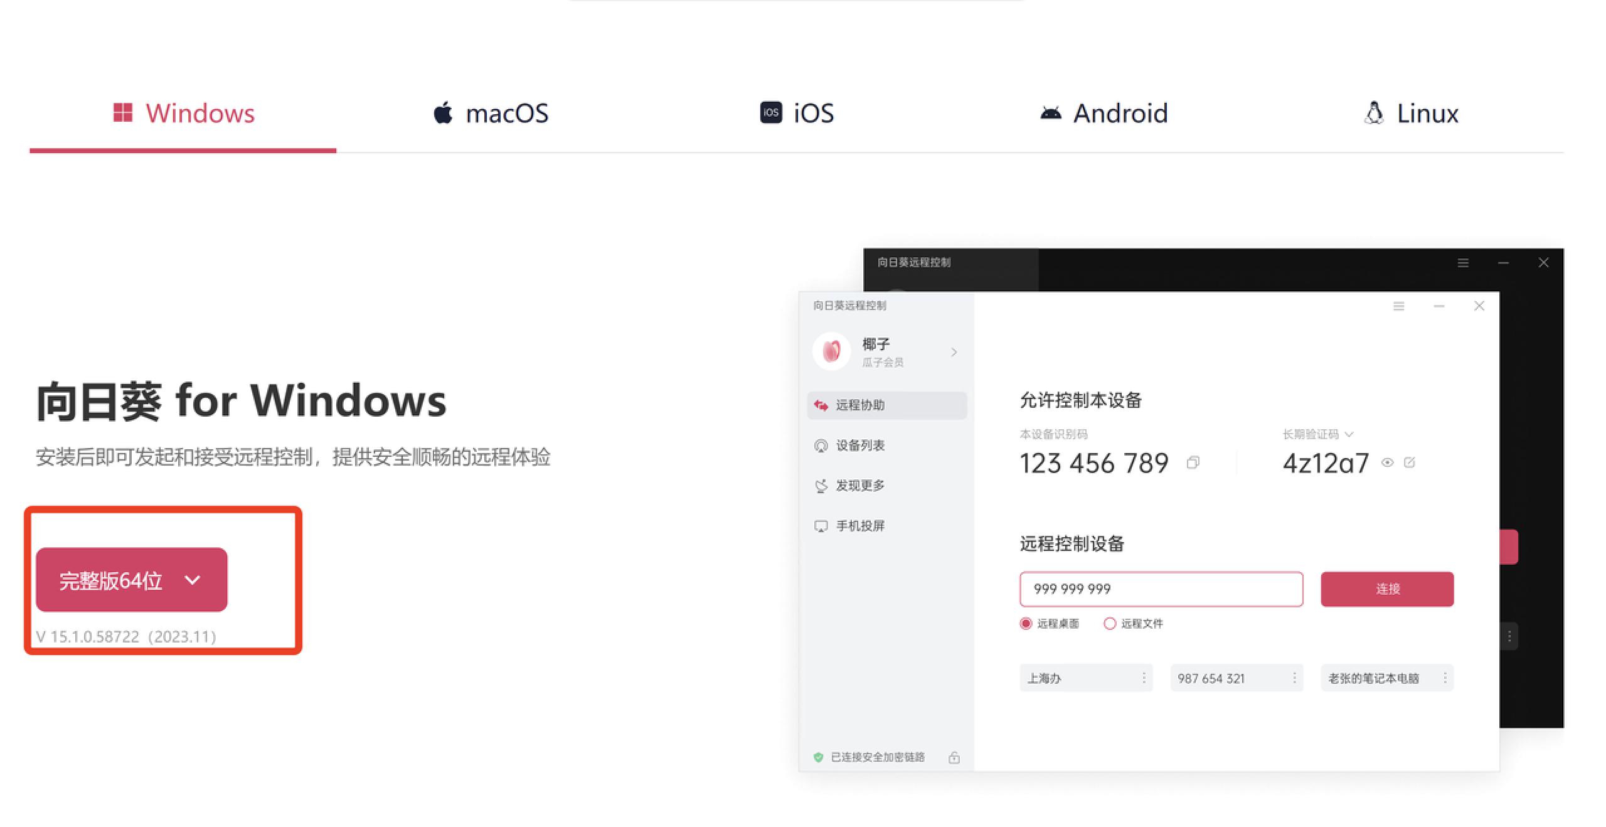Click the iOS badge icon
Image resolution: width=1606 pixels, height=827 pixels.
771,113
